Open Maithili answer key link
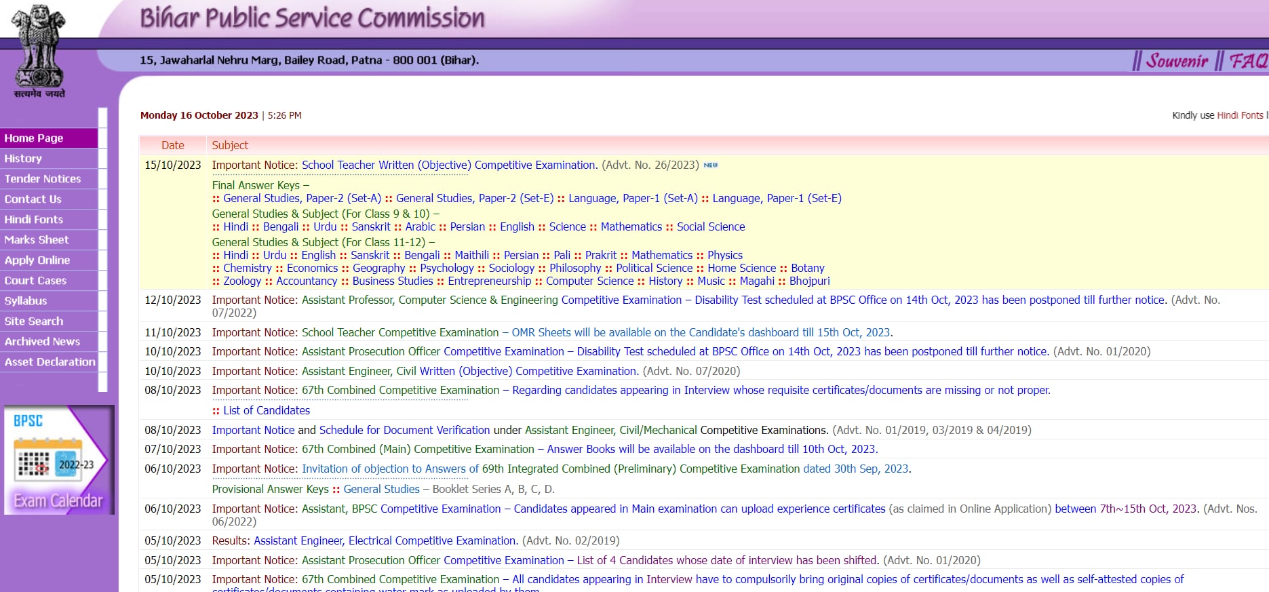Image resolution: width=1269 pixels, height=592 pixels. click(x=471, y=255)
